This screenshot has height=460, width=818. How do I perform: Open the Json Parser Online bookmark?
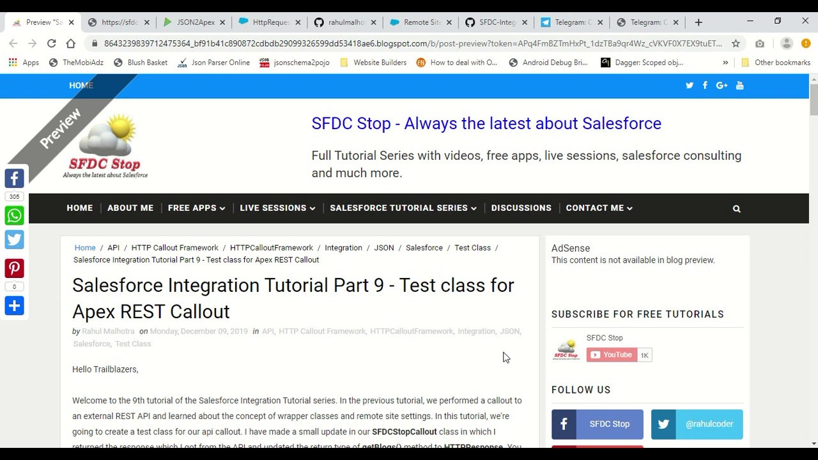(x=213, y=63)
